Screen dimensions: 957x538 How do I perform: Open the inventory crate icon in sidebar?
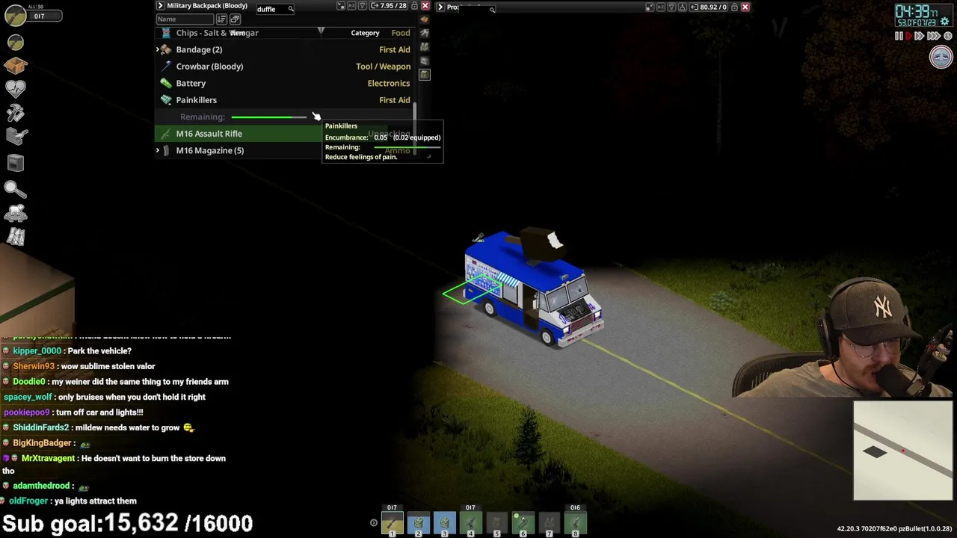point(16,66)
